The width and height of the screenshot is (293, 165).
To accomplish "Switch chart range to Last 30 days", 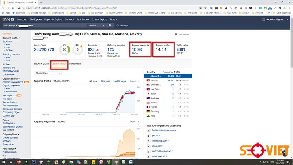I will [x=119, y=81].
